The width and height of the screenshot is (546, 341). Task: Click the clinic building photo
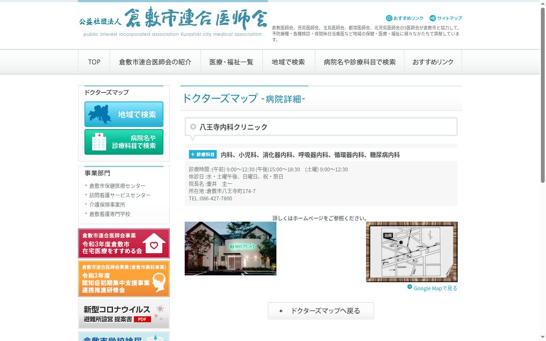pyautogui.click(x=230, y=249)
